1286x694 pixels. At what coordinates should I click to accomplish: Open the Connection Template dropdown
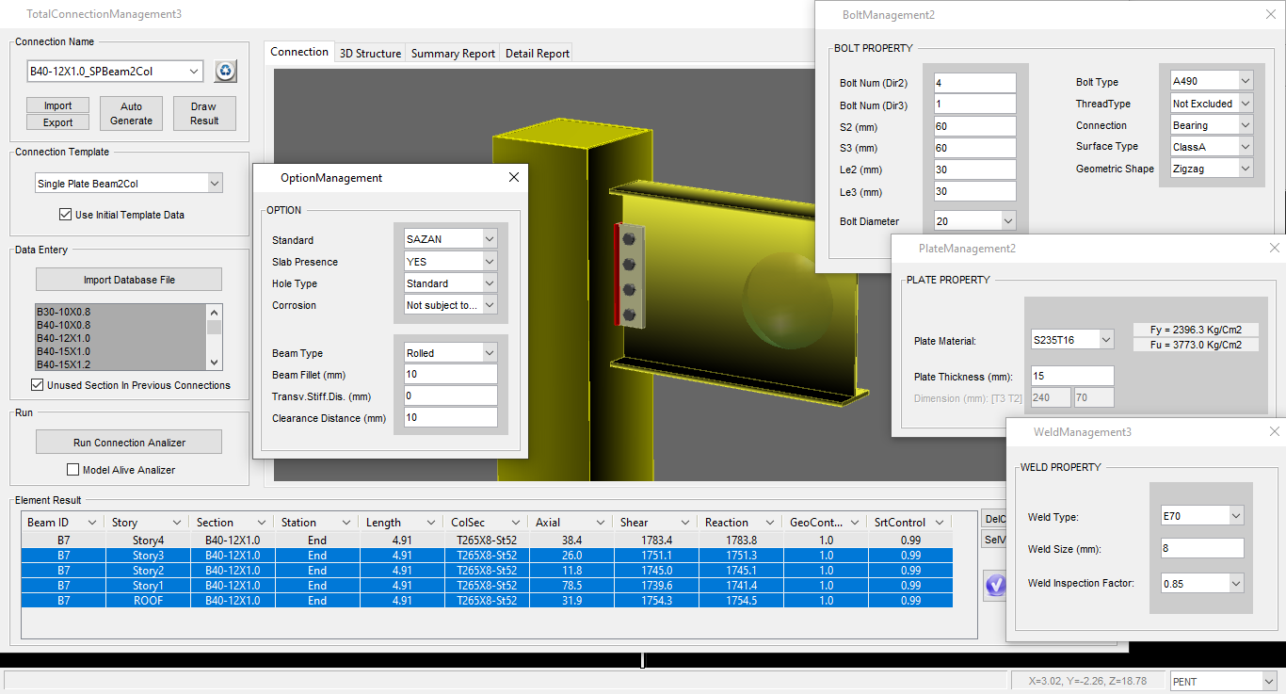[x=214, y=184]
